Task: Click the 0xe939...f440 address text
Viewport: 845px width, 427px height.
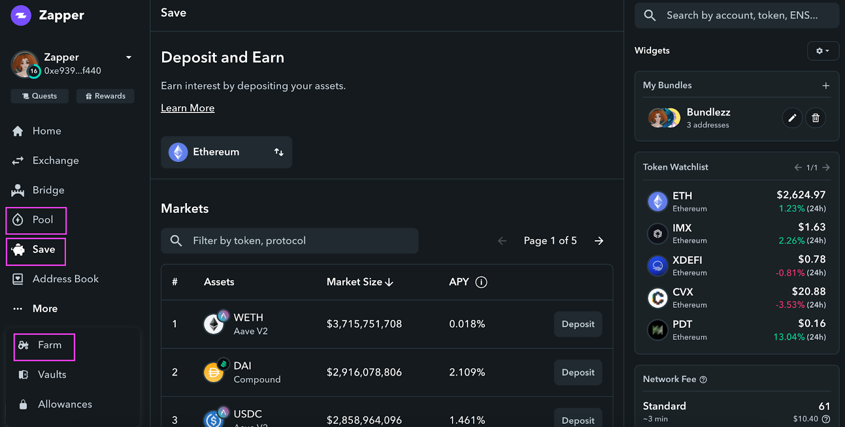Action: point(73,71)
